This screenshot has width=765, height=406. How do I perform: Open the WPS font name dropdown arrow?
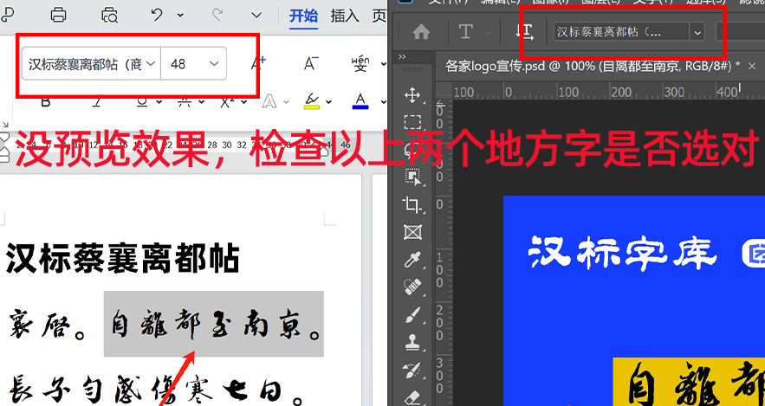[x=151, y=63]
